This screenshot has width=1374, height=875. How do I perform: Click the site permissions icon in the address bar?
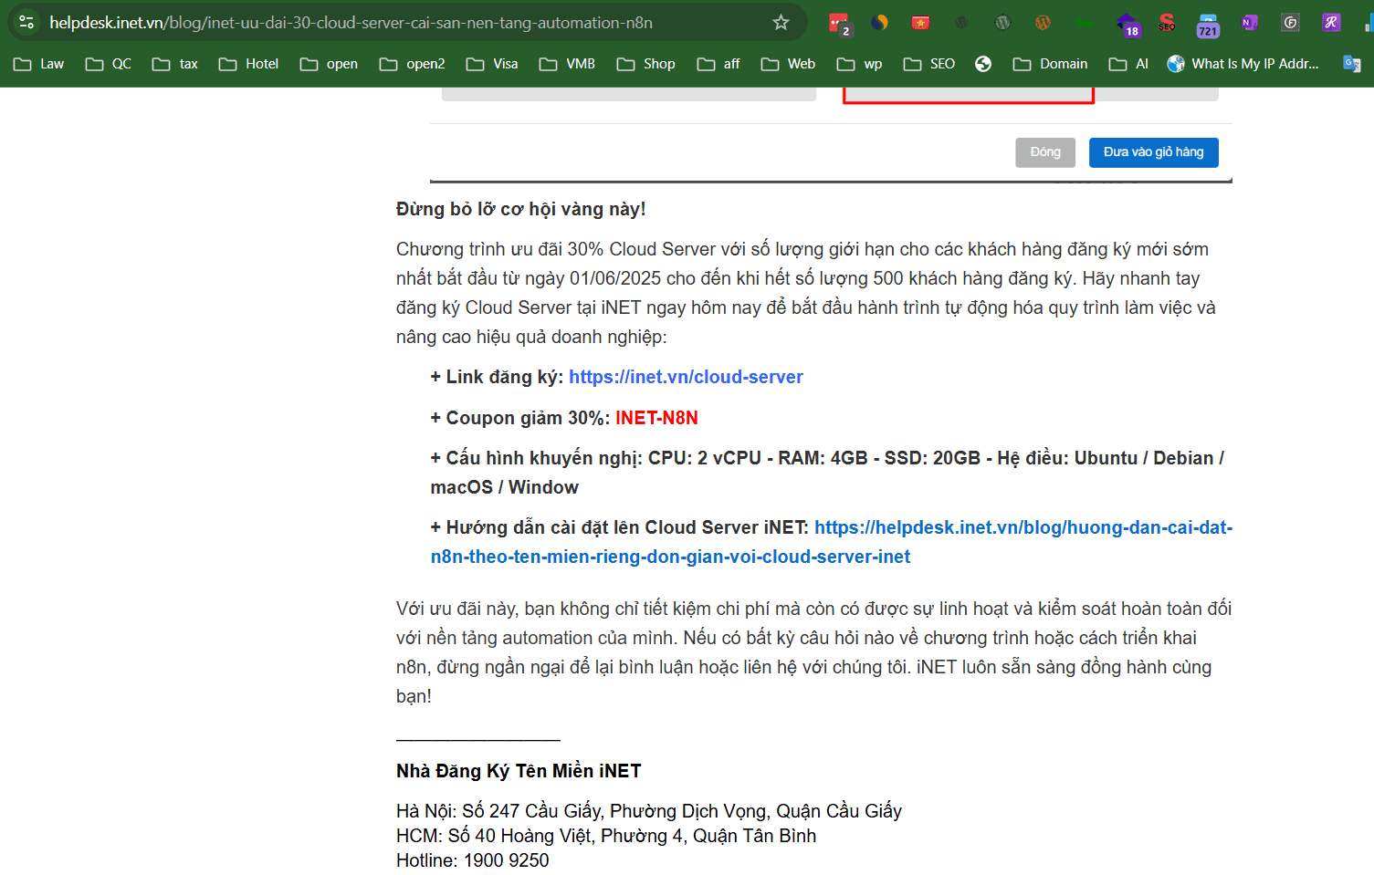pyautogui.click(x=26, y=23)
